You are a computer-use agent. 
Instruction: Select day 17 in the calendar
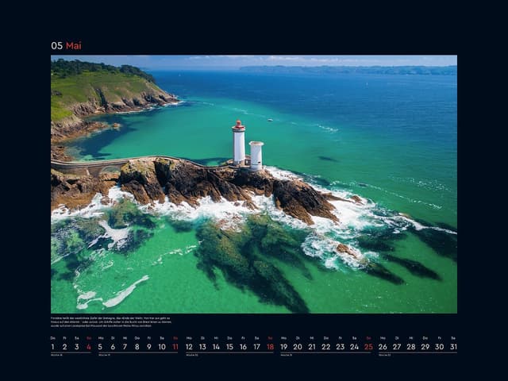pos(257,347)
